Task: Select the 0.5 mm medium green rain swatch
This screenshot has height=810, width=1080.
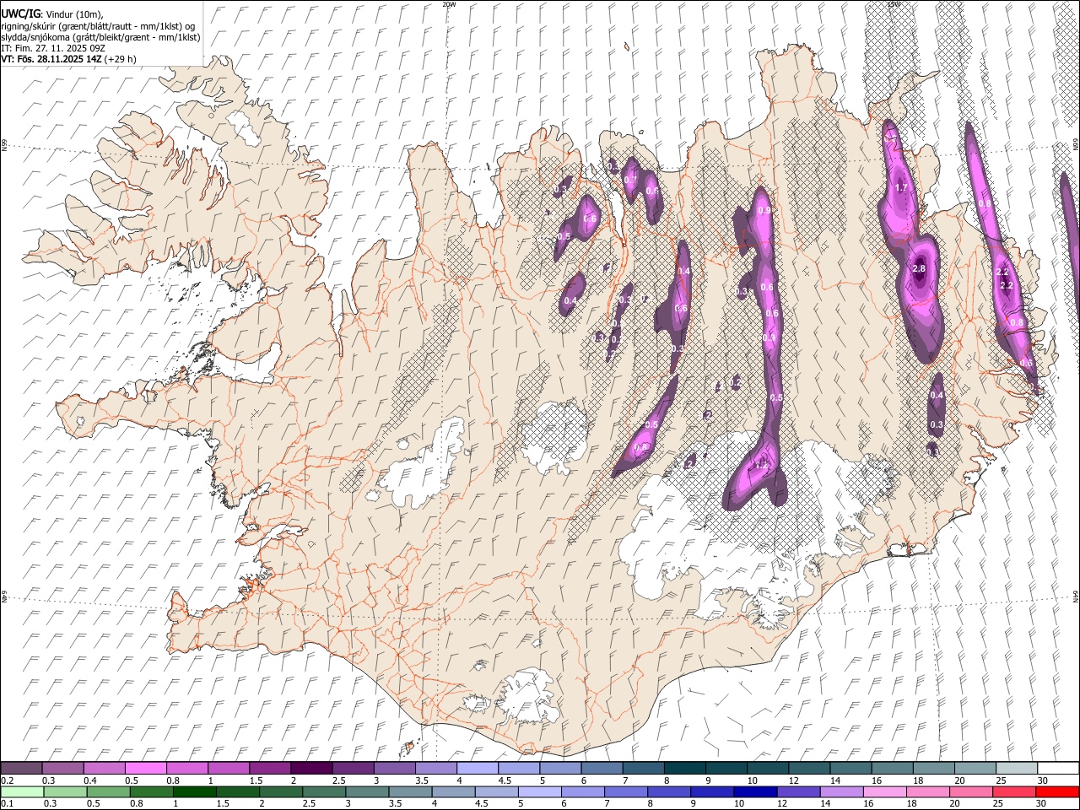Action: [x=108, y=791]
